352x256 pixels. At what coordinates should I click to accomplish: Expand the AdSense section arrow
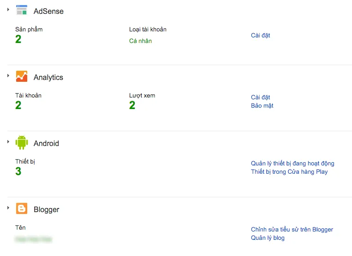coord(8,9)
